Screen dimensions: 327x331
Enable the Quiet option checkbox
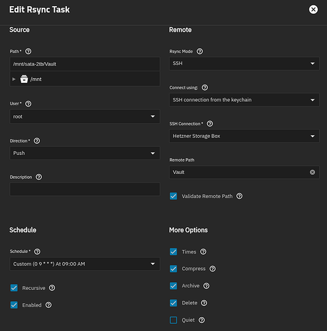[173, 320]
